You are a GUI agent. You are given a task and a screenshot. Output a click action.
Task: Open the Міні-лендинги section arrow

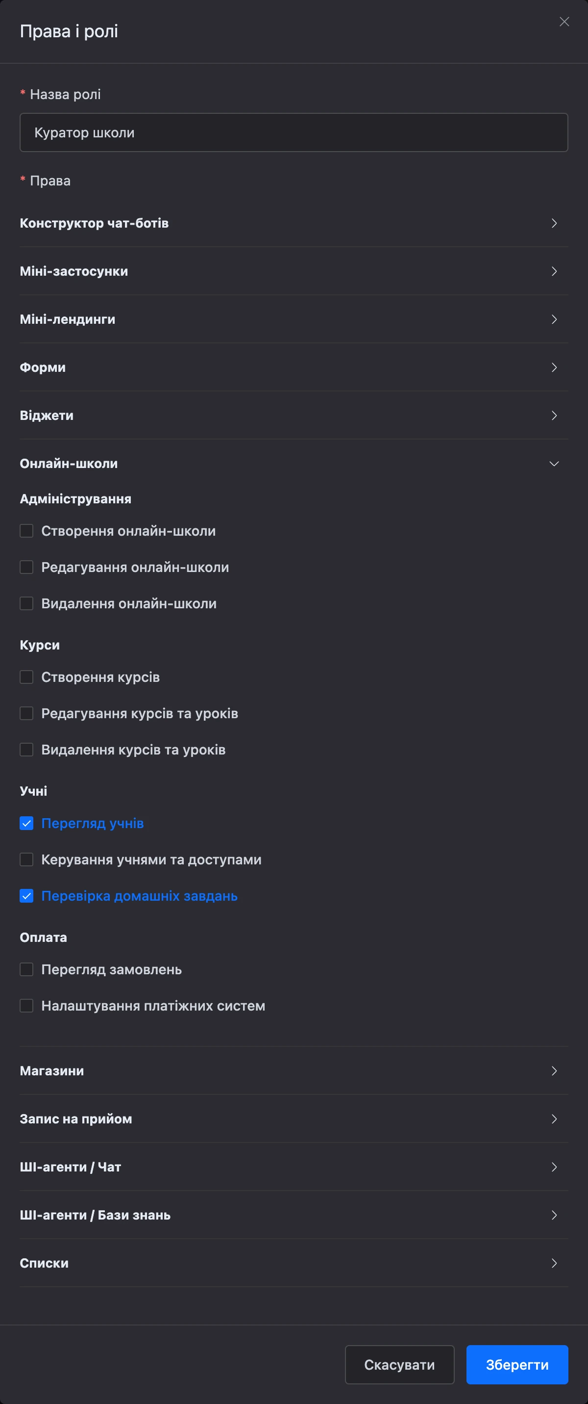pyautogui.click(x=554, y=319)
